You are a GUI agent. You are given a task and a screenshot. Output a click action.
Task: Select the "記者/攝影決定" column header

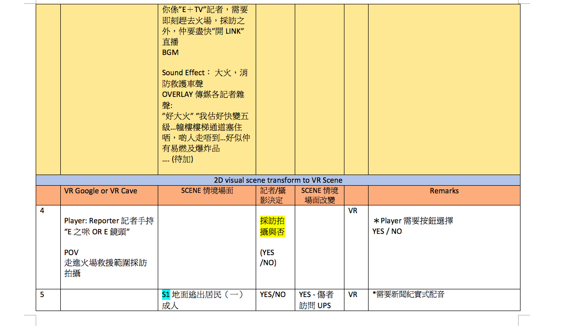[x=273, y=195]
